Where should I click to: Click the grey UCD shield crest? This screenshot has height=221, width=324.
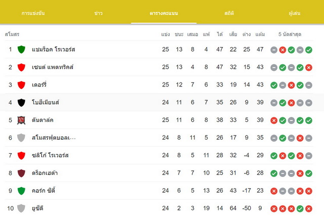click(x=21, y=208)
